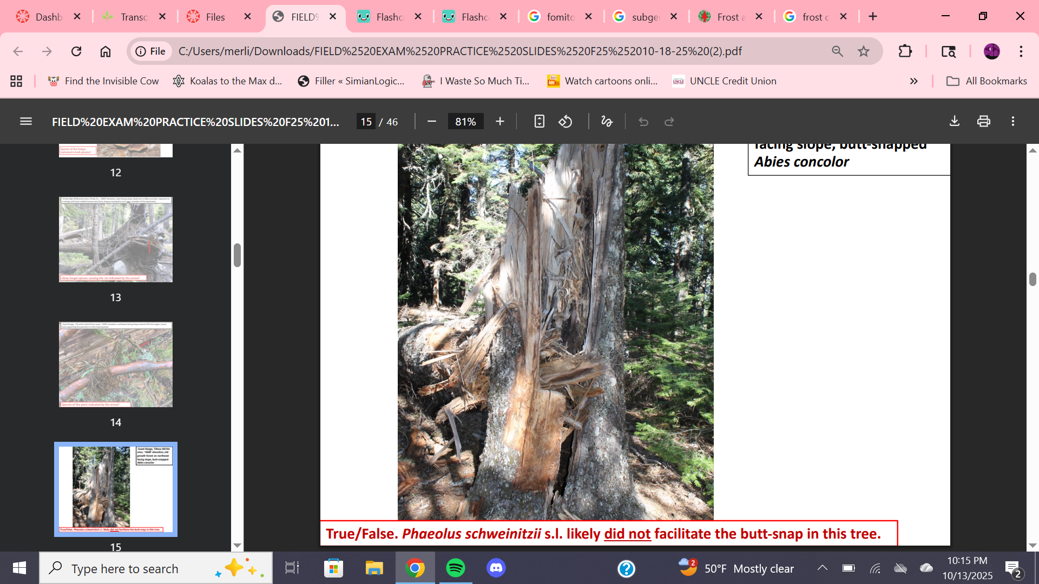Toggle the PDF sidebar menu icon
The width and height of the screenshot is (1039, 584).
click(x=25, y=122)
